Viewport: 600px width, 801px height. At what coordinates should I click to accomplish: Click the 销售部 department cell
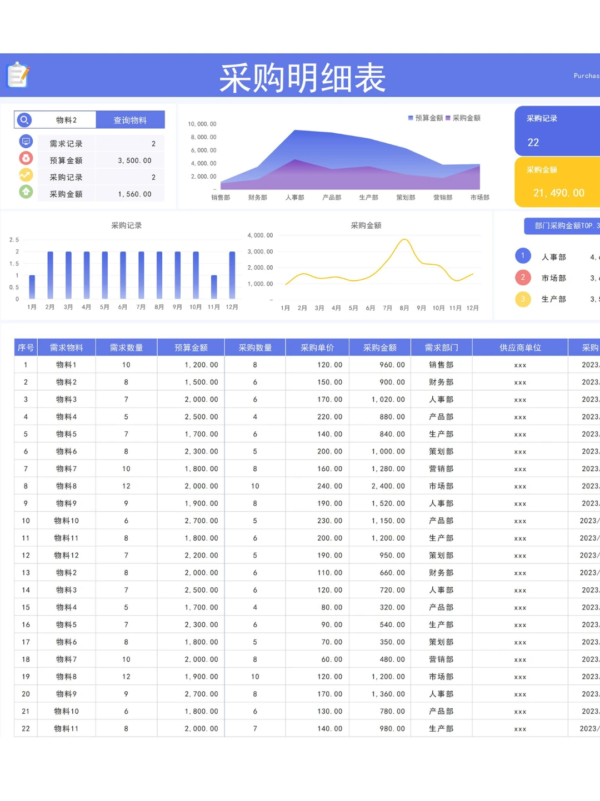tap(441, 365)
